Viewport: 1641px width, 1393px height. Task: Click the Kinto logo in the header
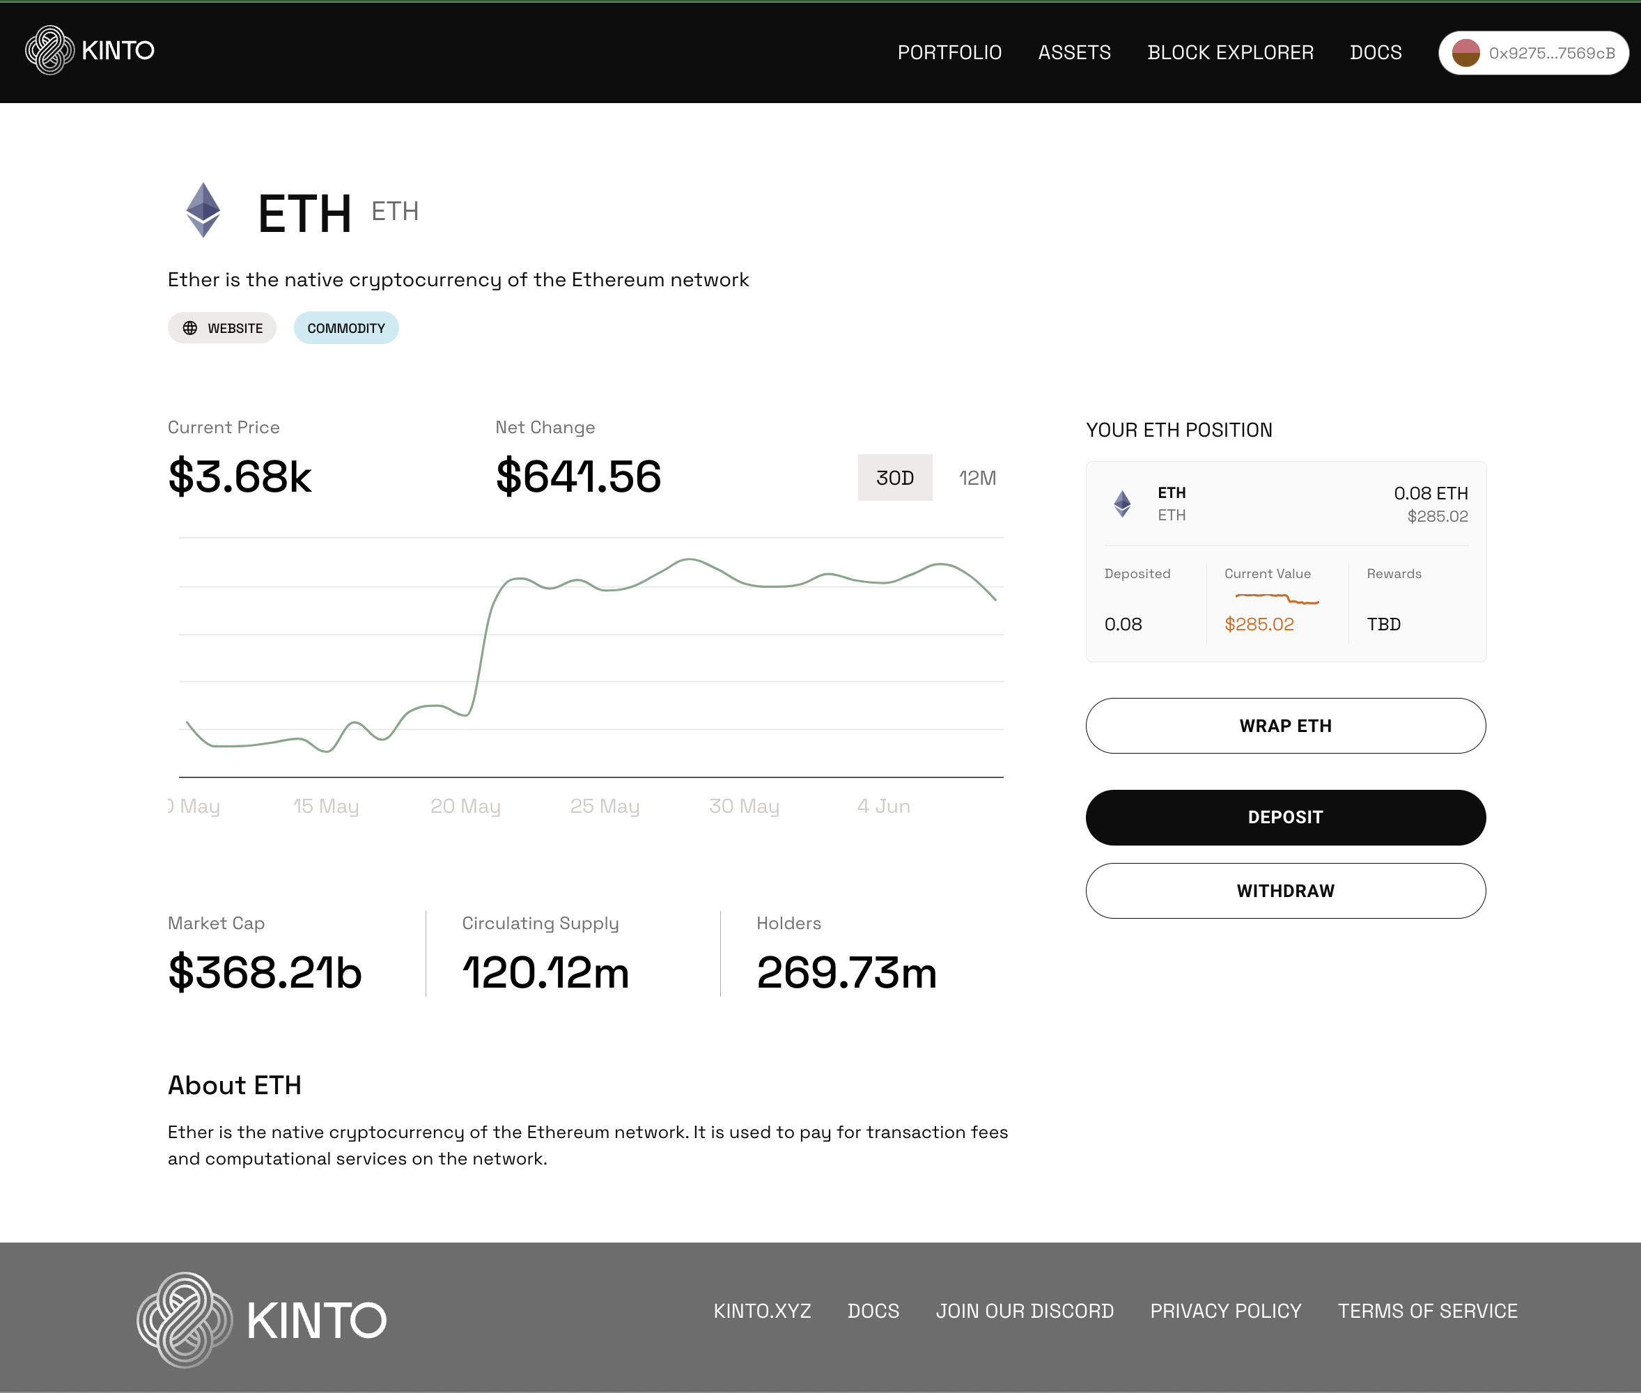coord(89,51)
